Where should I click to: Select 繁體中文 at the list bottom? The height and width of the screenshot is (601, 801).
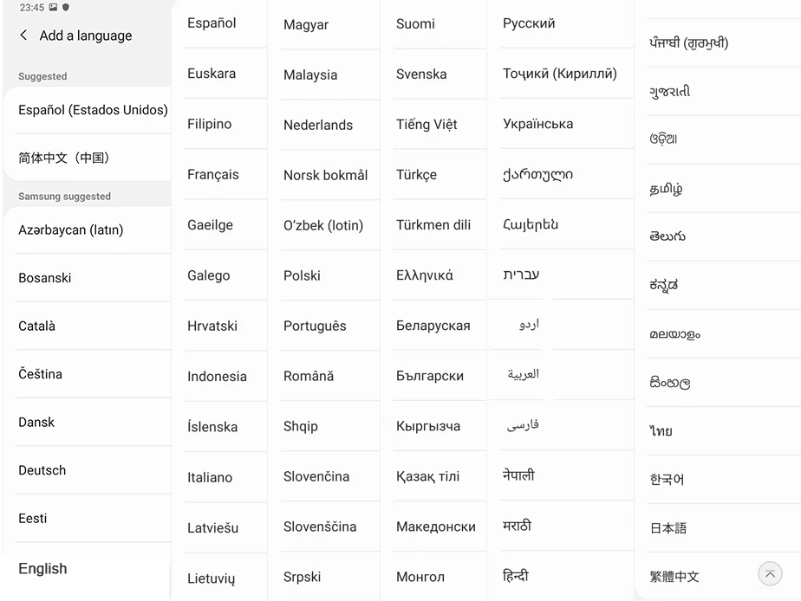pyautogui.click(x=674, y=576)
